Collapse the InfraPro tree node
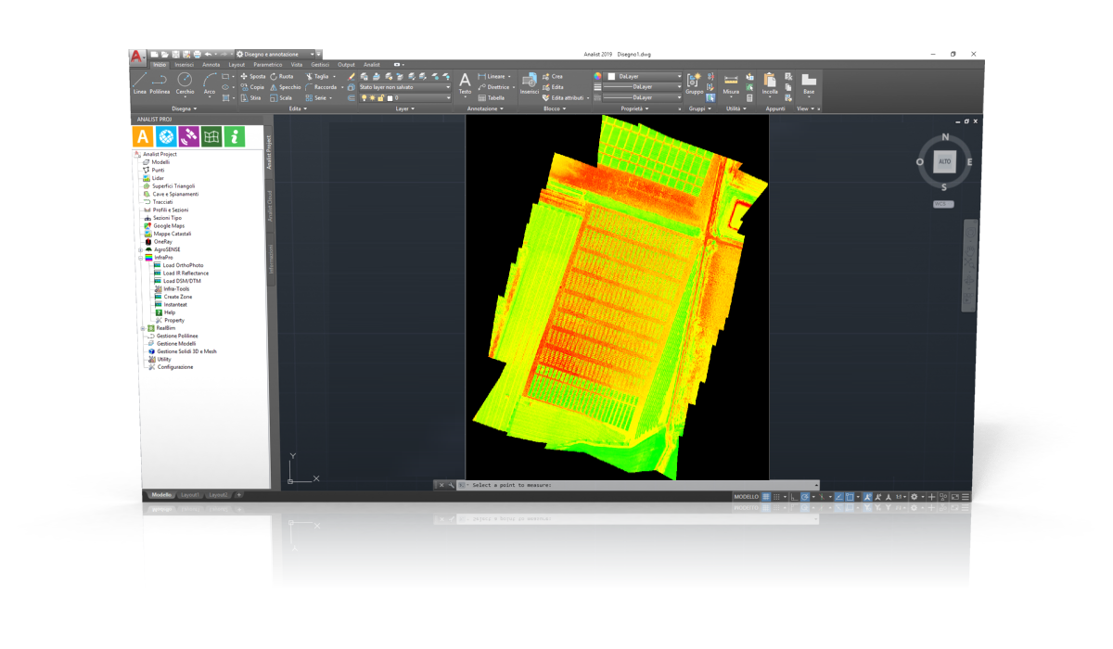1113x649 pixels. point(140,257)
